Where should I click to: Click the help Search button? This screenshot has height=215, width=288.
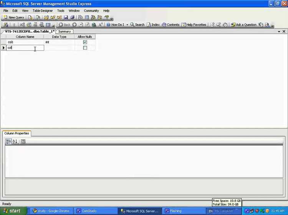click(137, 25)
